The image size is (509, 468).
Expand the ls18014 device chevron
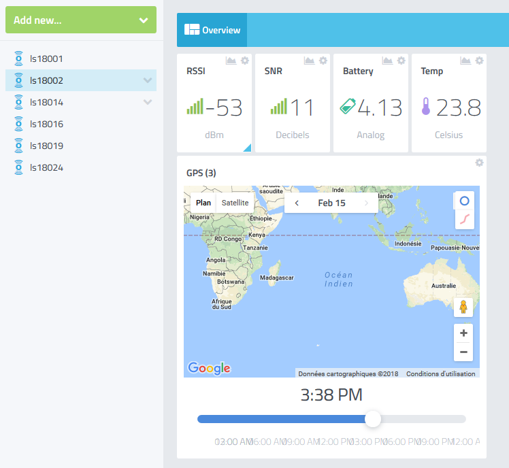pyautogui.click(x=148, y=102)
